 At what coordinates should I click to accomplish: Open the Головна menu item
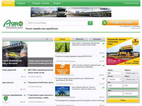coord(8,3)
